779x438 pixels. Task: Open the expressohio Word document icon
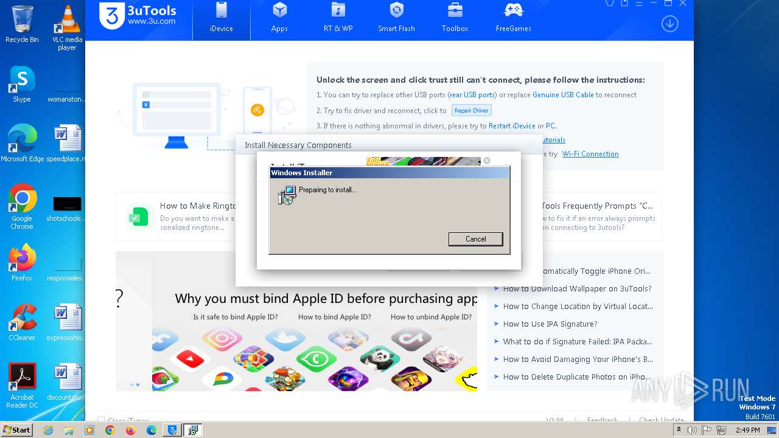(67, 322)
